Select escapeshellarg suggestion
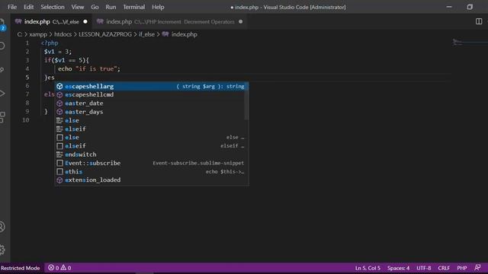 pyautogui.click(x=152, y=86)
